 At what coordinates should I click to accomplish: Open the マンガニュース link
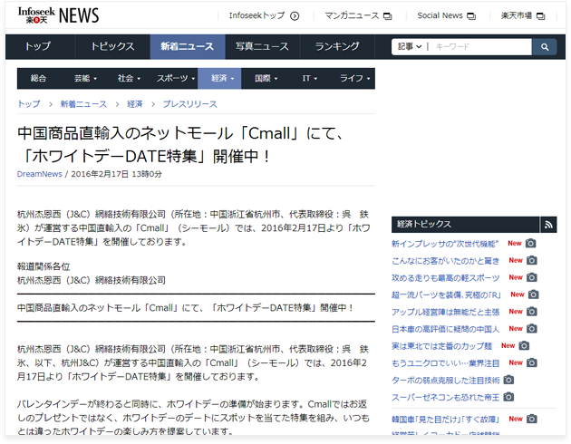tap(352, 15)
